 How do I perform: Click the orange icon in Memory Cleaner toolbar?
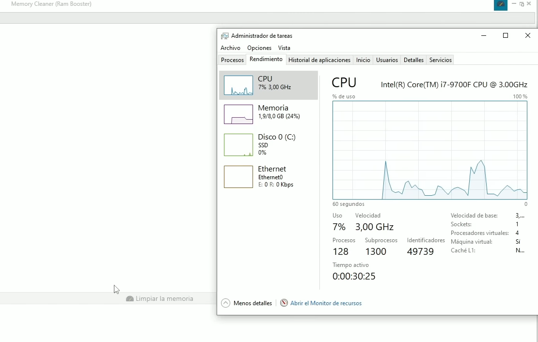coord(500,5)
